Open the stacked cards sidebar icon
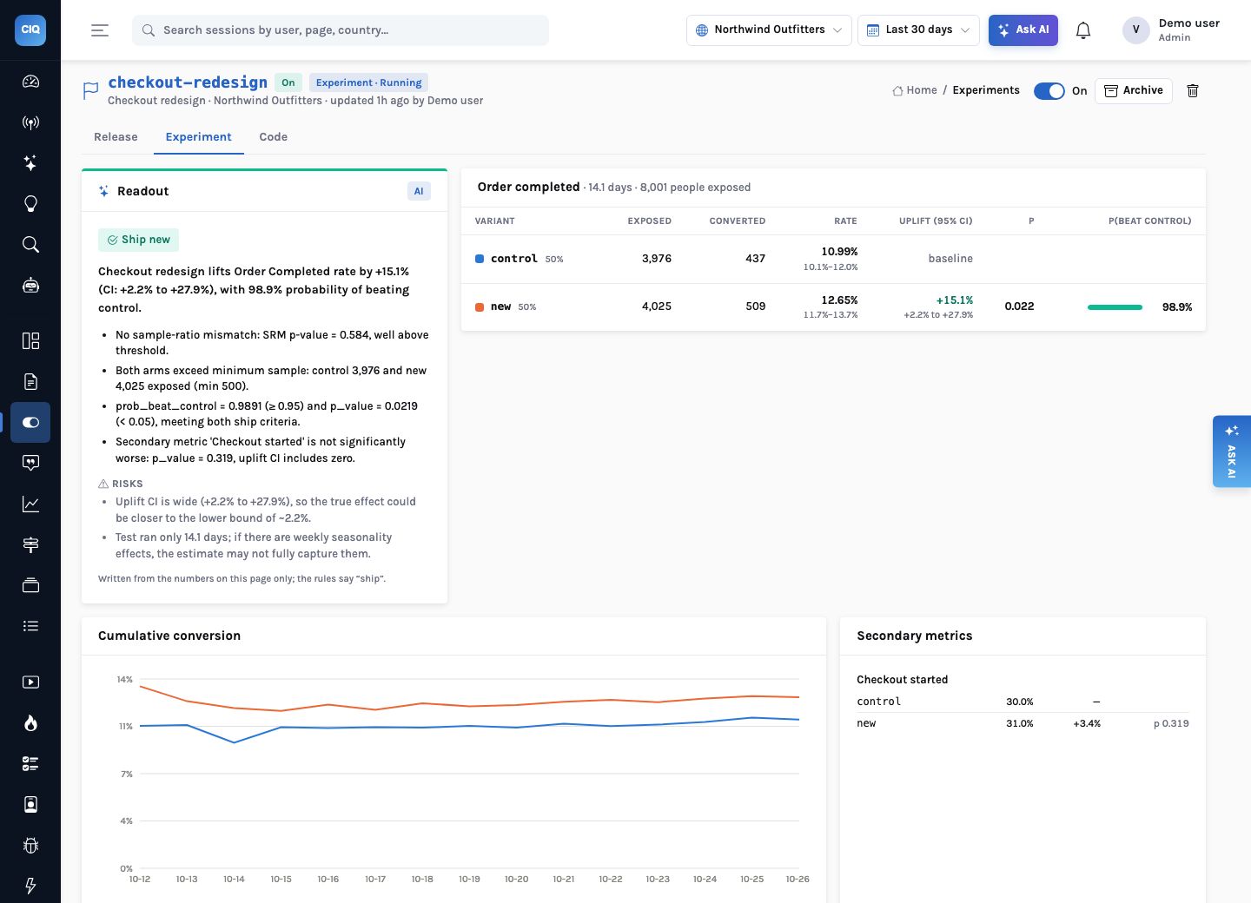The height and width of the screenshot is (903, 1251). coord(30,585)
